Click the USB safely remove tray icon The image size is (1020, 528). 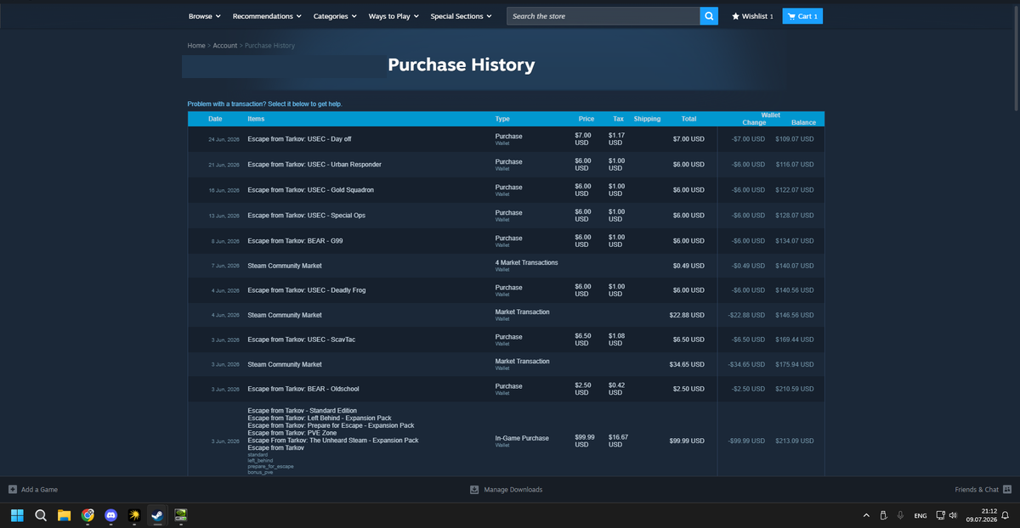tap(883, 515)
